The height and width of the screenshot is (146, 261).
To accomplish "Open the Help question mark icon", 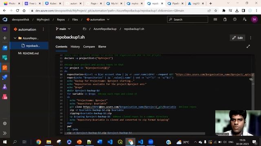I will tap(235, 19).
